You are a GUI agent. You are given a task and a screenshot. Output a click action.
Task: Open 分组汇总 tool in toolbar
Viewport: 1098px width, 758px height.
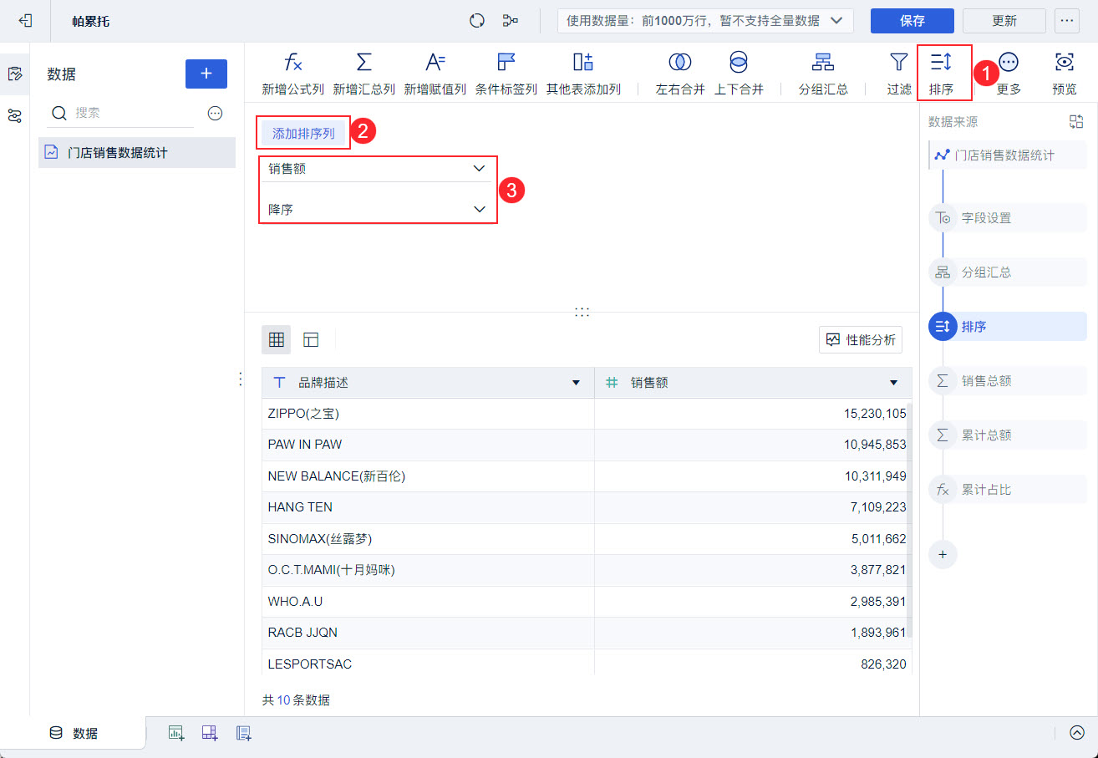tap(823, 73)
